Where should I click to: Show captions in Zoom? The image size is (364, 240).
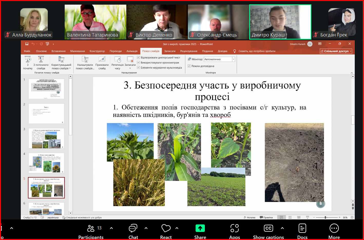click(x=268, y=228)
